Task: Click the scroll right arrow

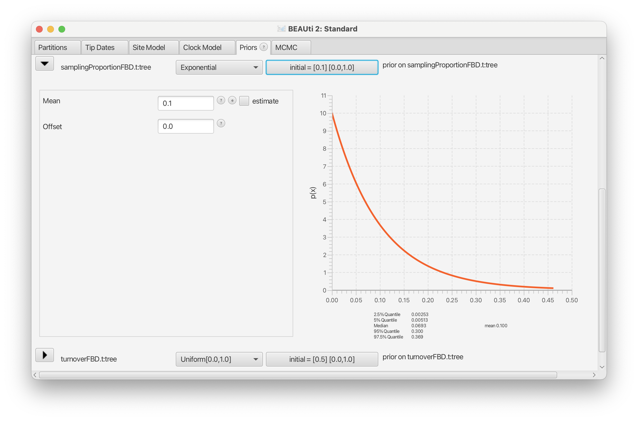Action: (594, 375)
